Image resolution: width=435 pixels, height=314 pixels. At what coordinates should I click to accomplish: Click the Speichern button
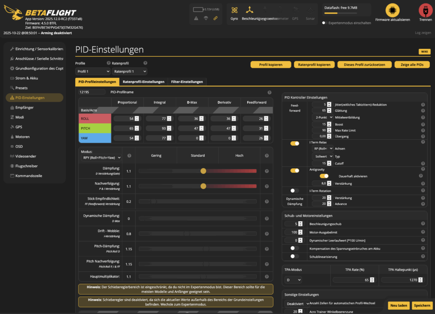tap(422, 306)
